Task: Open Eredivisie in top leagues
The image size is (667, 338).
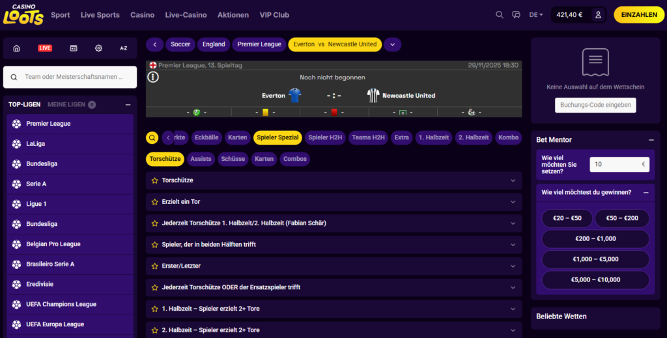Action: 70,285
